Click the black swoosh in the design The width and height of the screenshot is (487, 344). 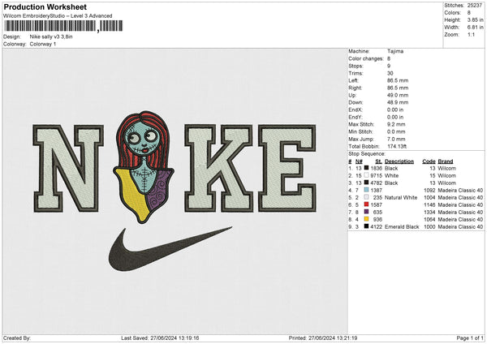pyautogui.click(x=170, y=249)
